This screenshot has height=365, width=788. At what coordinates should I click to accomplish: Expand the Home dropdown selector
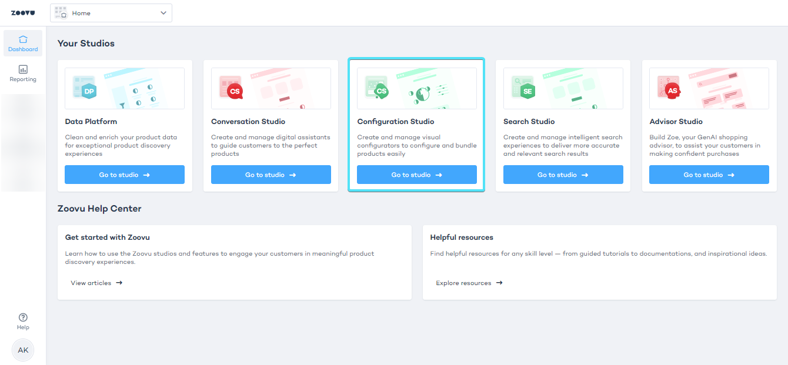[111, 13]
